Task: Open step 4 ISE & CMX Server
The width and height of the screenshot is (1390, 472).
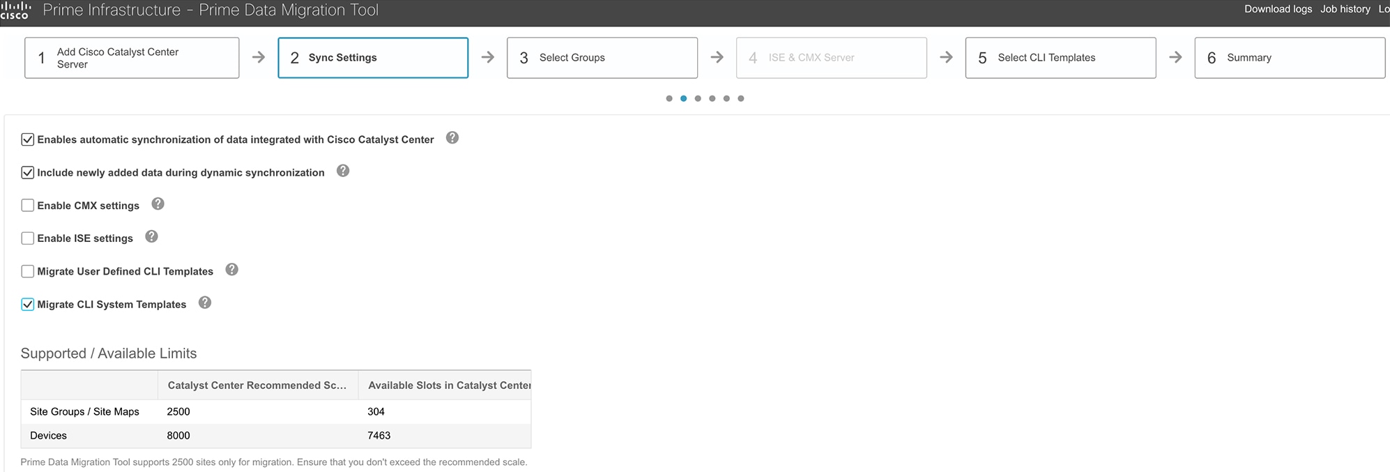Action: pos(832,58)
